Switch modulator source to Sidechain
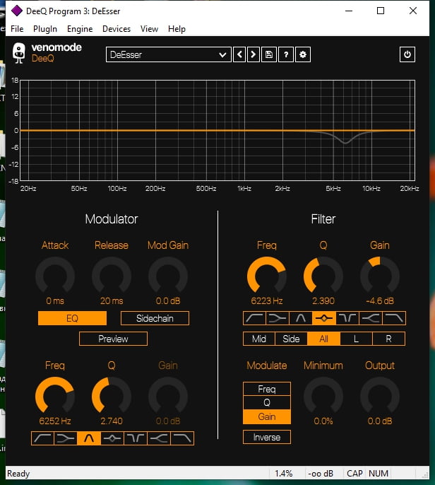The image size is (435, 485). pyautogui.click(x=155, y=318)
